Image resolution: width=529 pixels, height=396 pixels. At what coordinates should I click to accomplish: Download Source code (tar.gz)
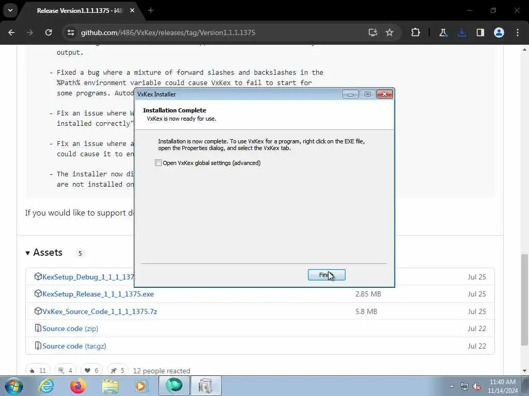click(x=74, y=346)
